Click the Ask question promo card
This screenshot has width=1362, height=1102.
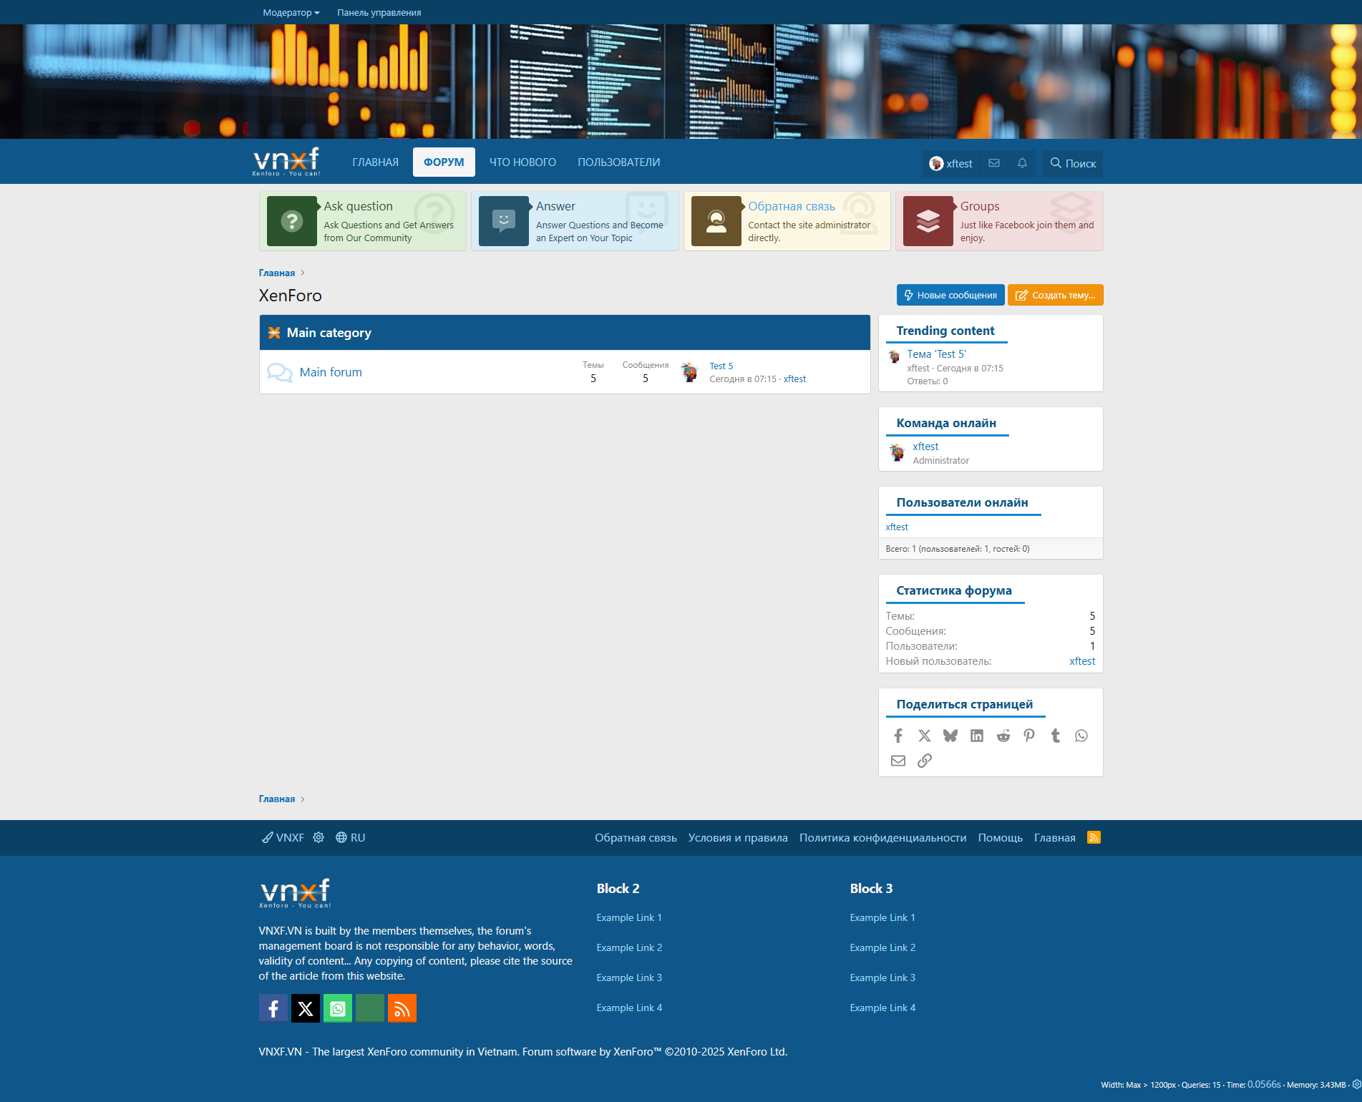coord(363,221)
